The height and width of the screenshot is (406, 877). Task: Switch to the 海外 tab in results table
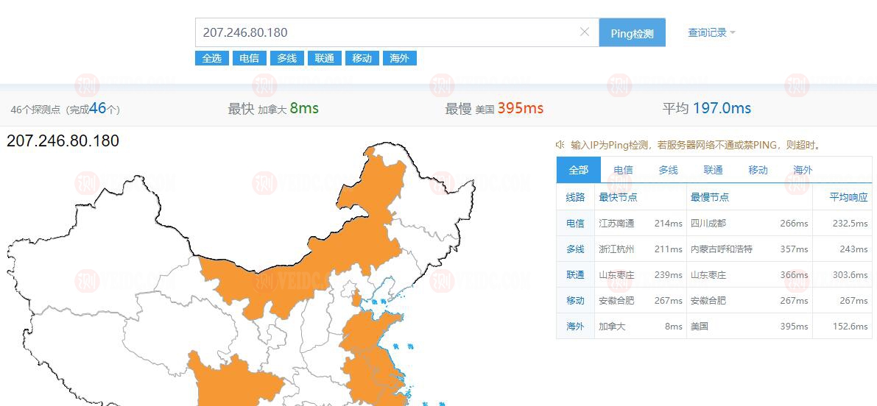coord(803,170)
